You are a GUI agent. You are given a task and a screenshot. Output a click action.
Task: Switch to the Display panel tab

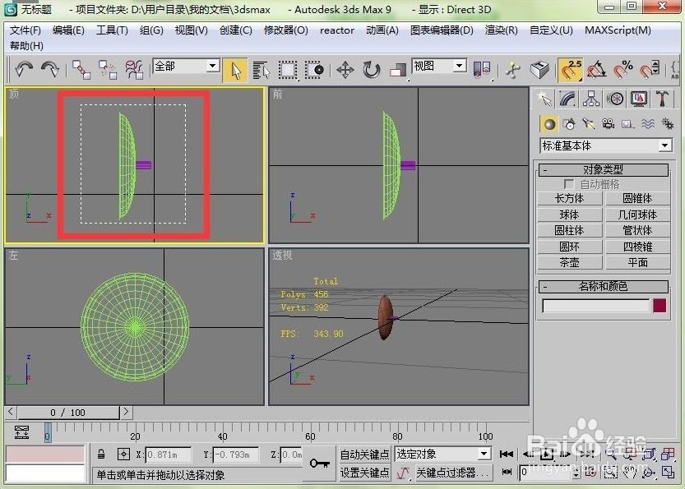click(639, 99)
